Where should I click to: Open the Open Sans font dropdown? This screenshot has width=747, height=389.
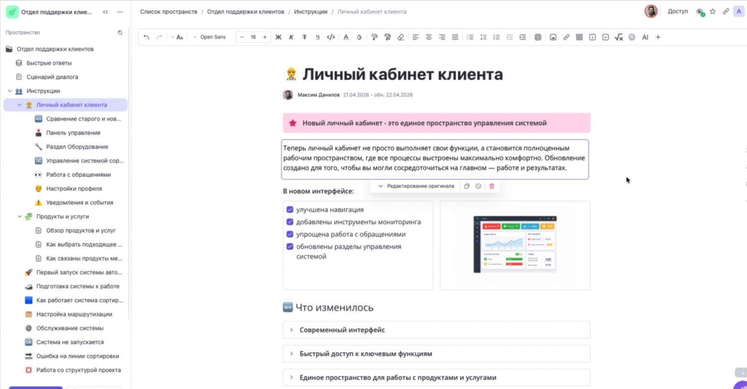209,37
